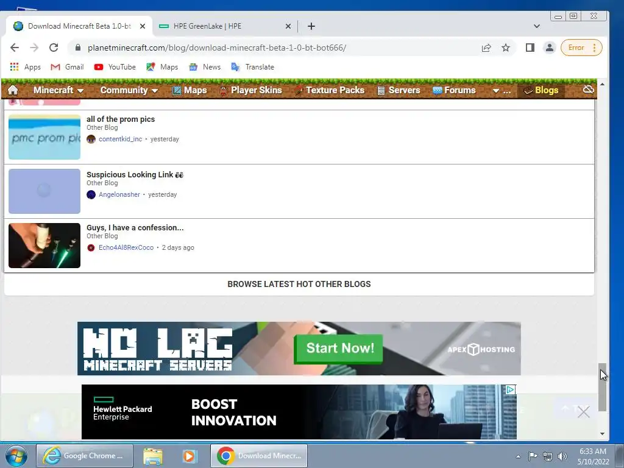
Task: Open the Gmail bookmark
Action: (x=67, y=67)
